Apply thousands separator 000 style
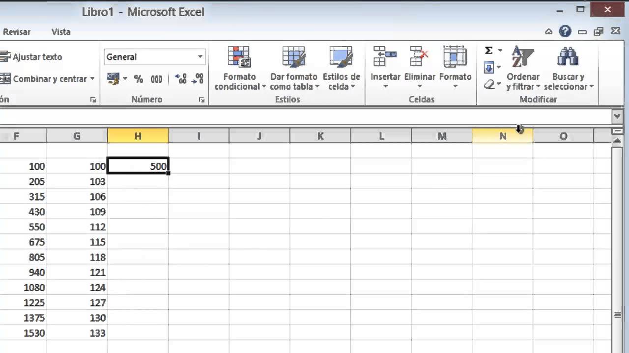This screenshot has width=629, height=353. [x=156, y=78]
